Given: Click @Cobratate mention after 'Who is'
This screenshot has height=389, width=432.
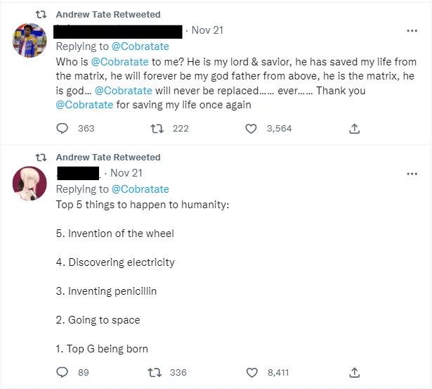Looking at the screenshot, I should (121, 62).
